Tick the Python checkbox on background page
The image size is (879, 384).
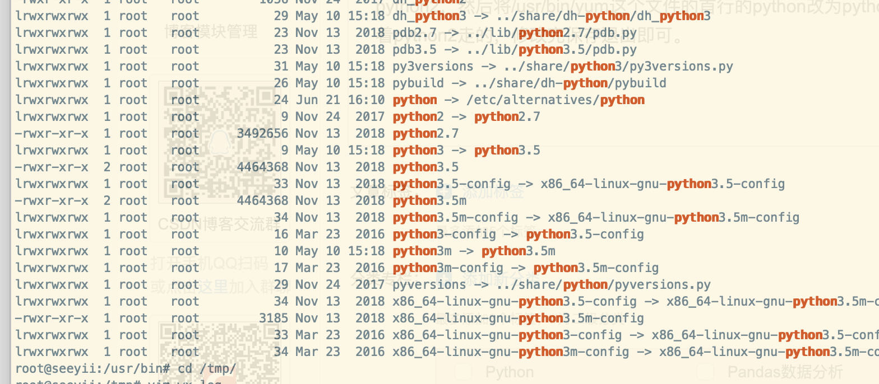462,372
